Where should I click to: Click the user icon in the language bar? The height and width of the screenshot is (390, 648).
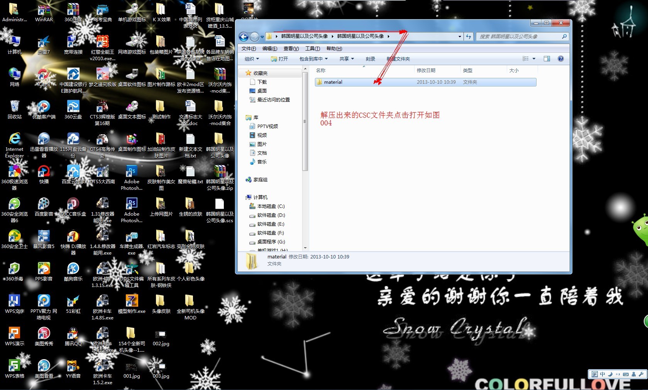(x=634, y=374)
